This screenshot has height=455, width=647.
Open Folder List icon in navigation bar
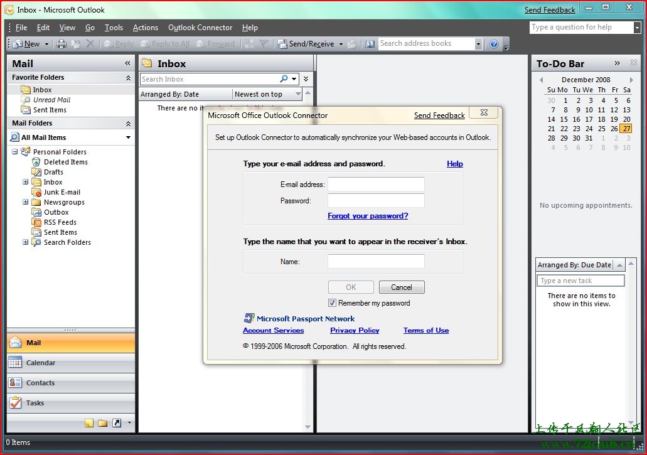click(x=102, y=423)
